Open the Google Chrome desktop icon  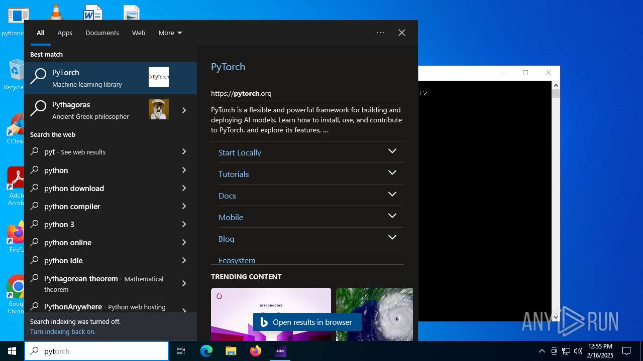tap(15, 294)
